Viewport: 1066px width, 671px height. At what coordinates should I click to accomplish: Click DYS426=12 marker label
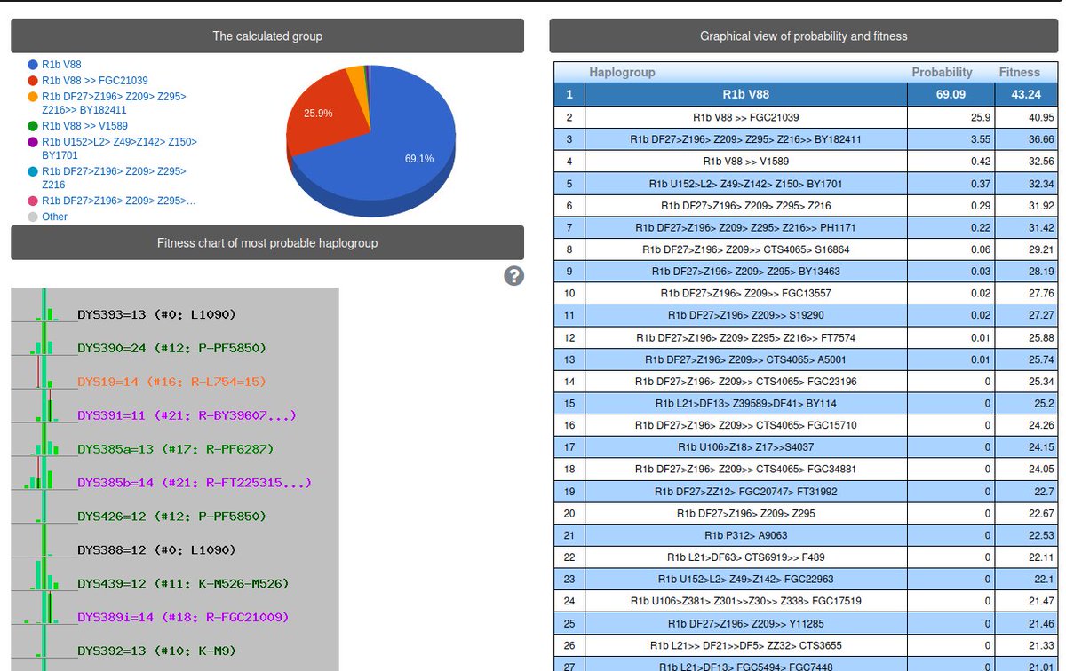click(171, 517)
